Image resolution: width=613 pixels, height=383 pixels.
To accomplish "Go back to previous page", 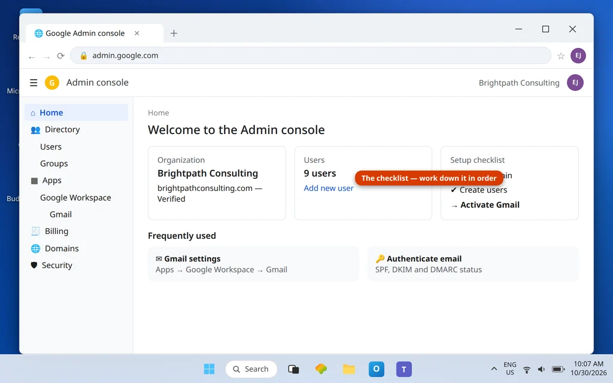I will [x=32, y=57].
